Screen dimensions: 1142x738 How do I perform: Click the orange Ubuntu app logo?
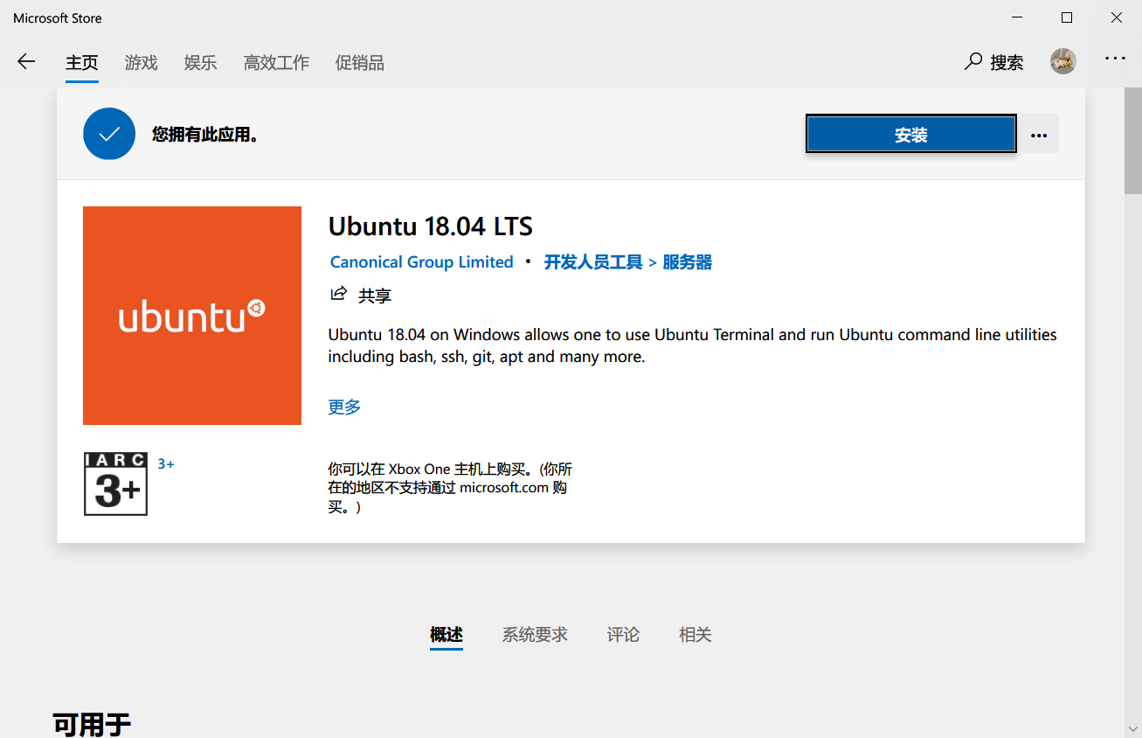[192, 316]
